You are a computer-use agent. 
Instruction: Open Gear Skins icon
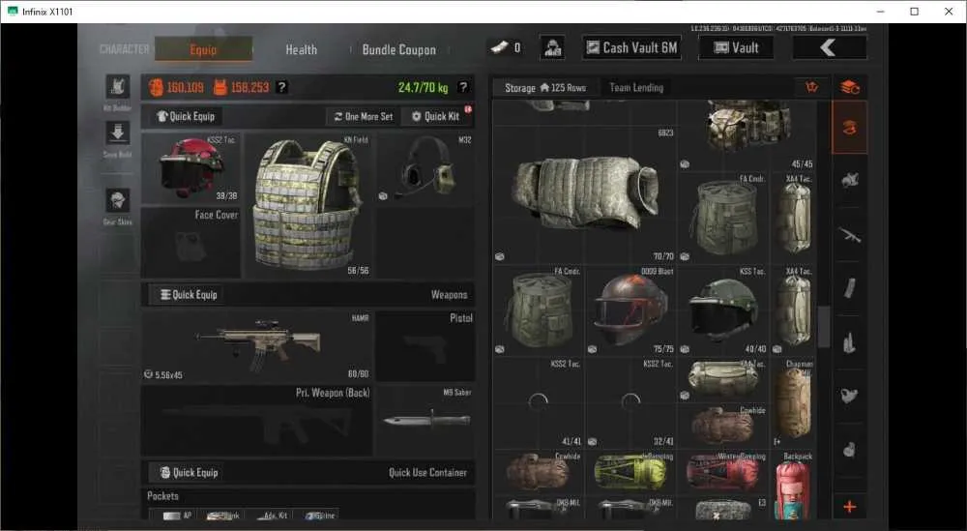(117, 200)
